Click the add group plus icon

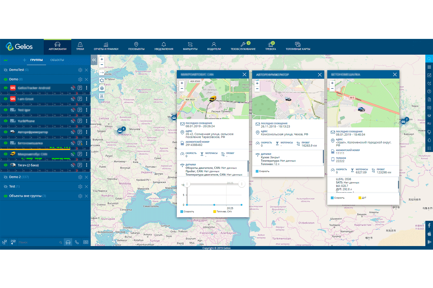[x=25, y=60]
